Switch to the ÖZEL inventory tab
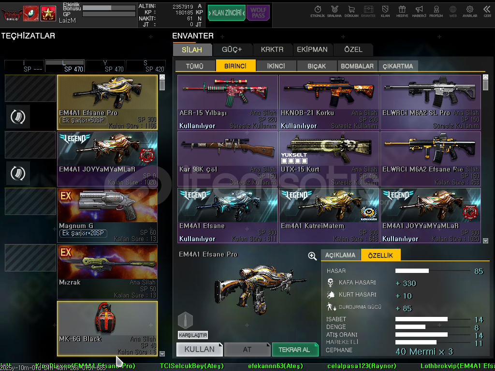The width and height of the screenshot is (495, 371). click(353, 50)
